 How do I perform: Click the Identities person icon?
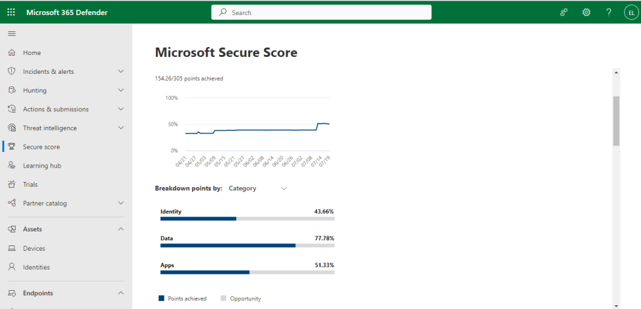tap(12, 267)
